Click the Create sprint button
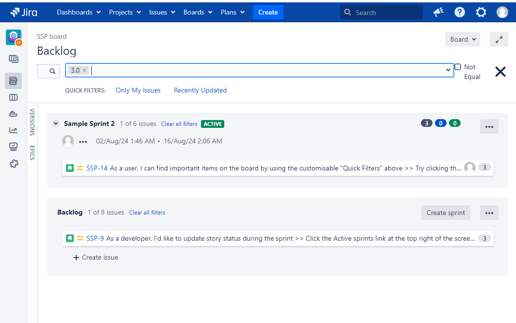The image size is (516, 323). [445, 213]
